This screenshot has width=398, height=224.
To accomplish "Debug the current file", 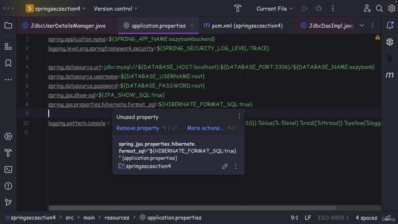I will click(318, 9).
